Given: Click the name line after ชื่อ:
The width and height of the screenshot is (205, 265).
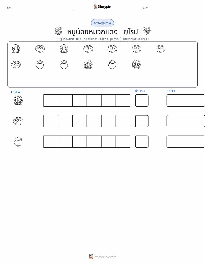Looking at the screenshot, I should [x=51, y=10].
